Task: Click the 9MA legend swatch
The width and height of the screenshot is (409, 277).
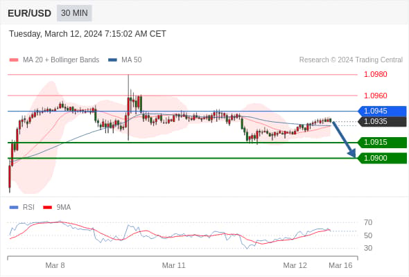Action: (47, 208)
